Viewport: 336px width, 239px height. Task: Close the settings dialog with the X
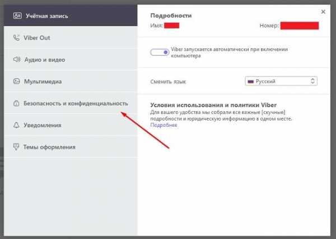pyautogui.click(x=323, y=12)
